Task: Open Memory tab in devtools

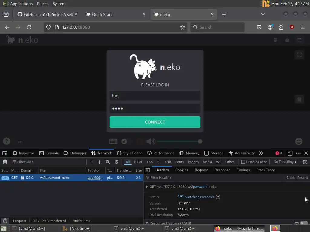Action: pyautogui.click(x=189, y=153)
